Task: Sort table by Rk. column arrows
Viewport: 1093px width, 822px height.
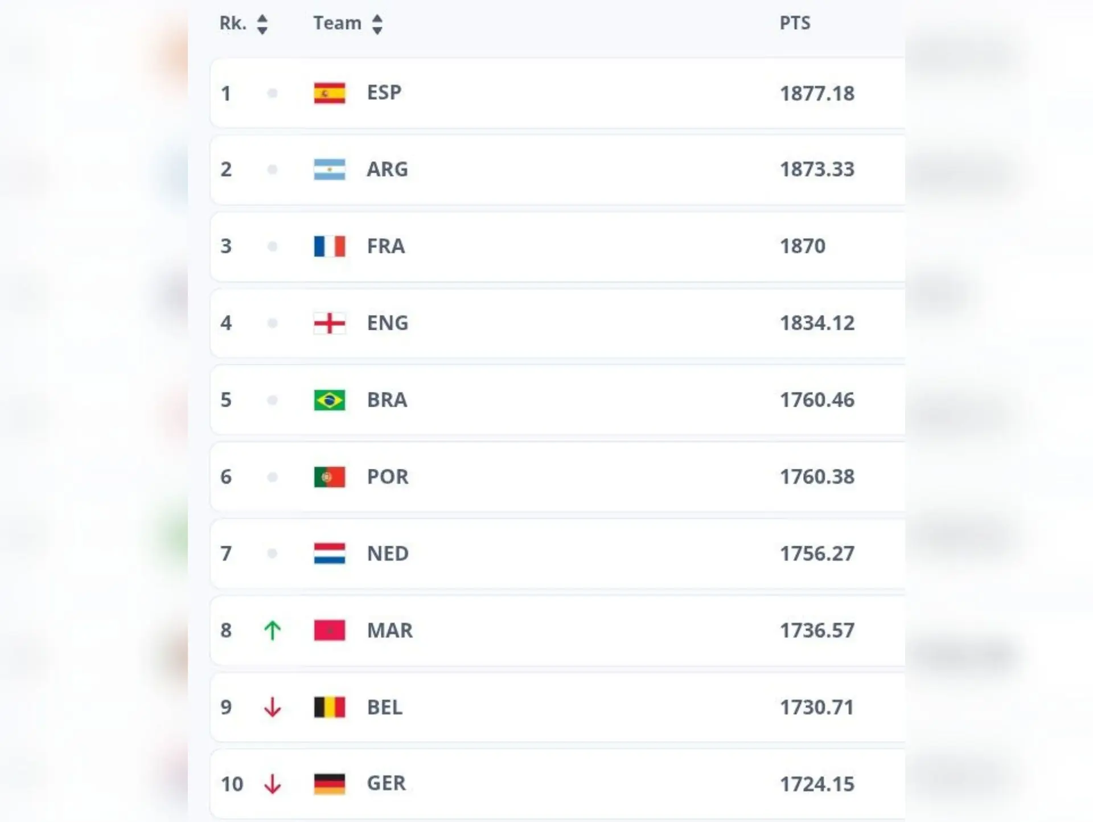Action: click(x=262, y=24)
